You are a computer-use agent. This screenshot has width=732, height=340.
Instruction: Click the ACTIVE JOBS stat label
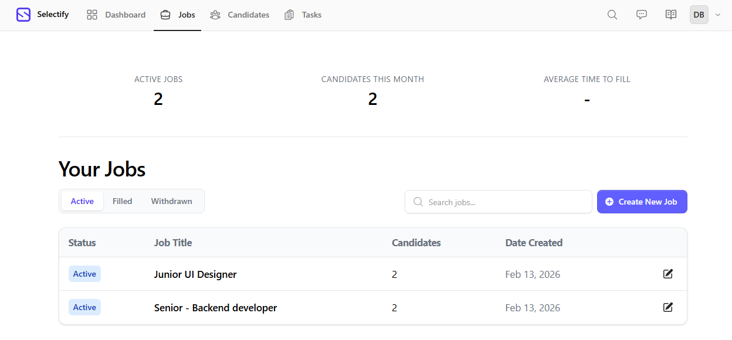(158, 79)
